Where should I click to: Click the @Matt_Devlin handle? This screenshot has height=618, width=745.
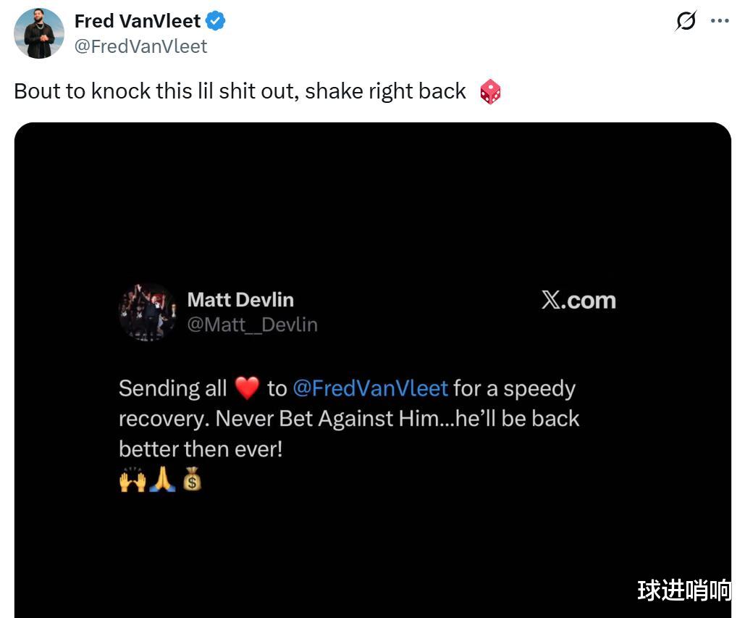pos(252,325)
